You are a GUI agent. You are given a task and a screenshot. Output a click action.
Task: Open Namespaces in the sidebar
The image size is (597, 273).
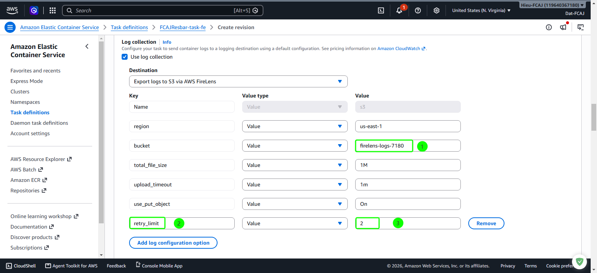pos(25,102)
